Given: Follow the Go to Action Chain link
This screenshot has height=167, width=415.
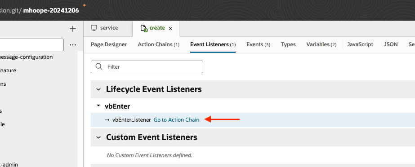Looking at the screenshot, I should [x=177, y=120].
